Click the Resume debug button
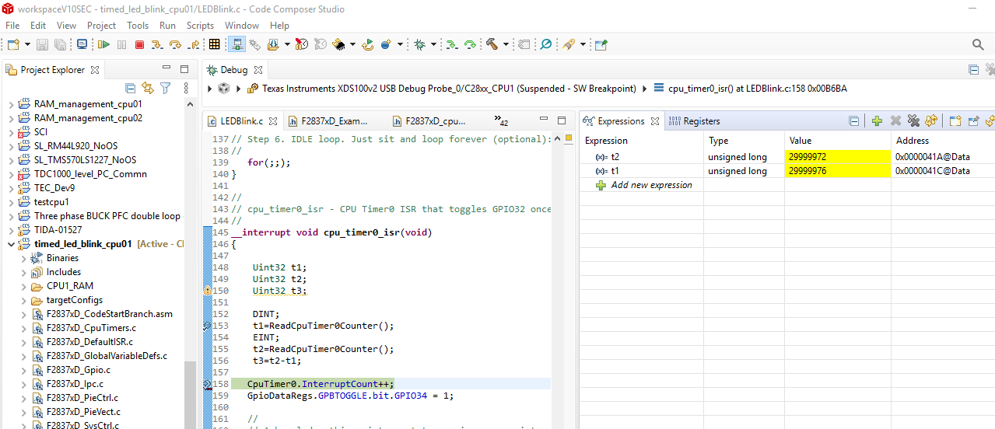Image resolution: width=995 pixels, height=429 pixels. (x=103, y=45)
